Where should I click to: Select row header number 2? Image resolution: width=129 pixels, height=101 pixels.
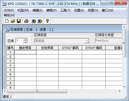click(10, 57)
